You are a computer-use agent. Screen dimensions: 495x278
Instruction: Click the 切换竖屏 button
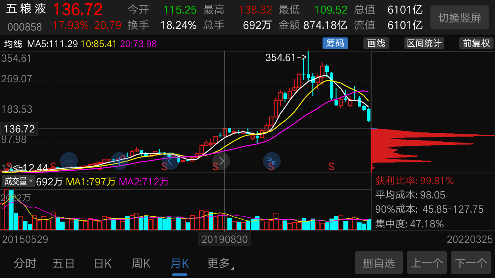pyautogui.click(x=460, y=17)
